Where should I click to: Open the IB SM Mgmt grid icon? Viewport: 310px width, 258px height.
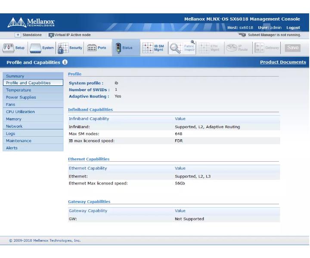148,48
